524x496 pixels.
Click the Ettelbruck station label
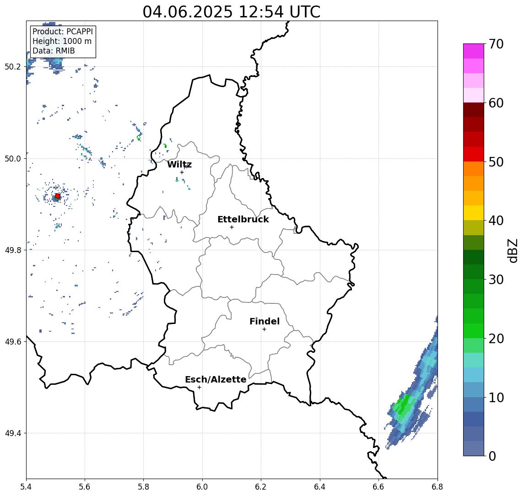[x=243, y=219]
